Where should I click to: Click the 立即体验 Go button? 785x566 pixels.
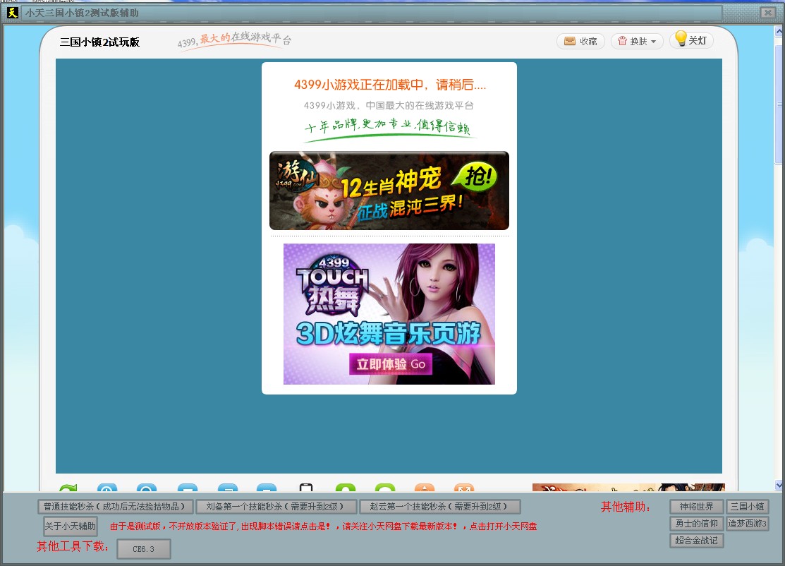pos(391,364)
